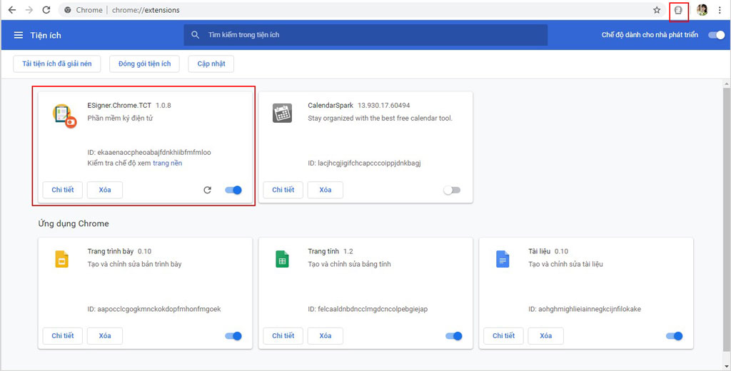Click the Tài liệu Docs icon
This screenshot has width=731, height=371.
503,259
